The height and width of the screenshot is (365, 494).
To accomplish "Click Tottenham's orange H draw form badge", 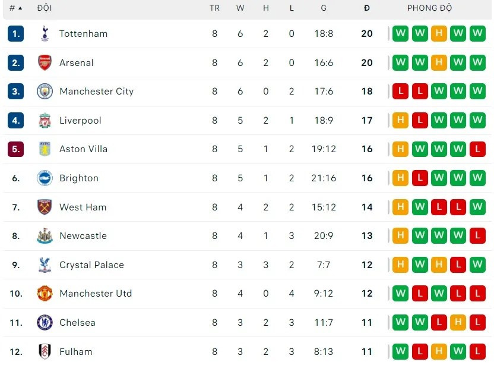I will point(439,34).
